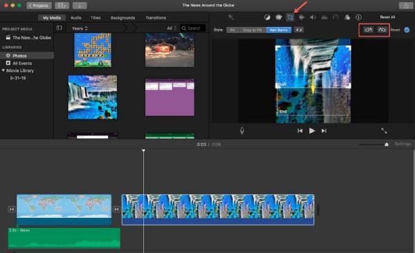
Task: Open the color correction palette
Action: pos(279,17)
